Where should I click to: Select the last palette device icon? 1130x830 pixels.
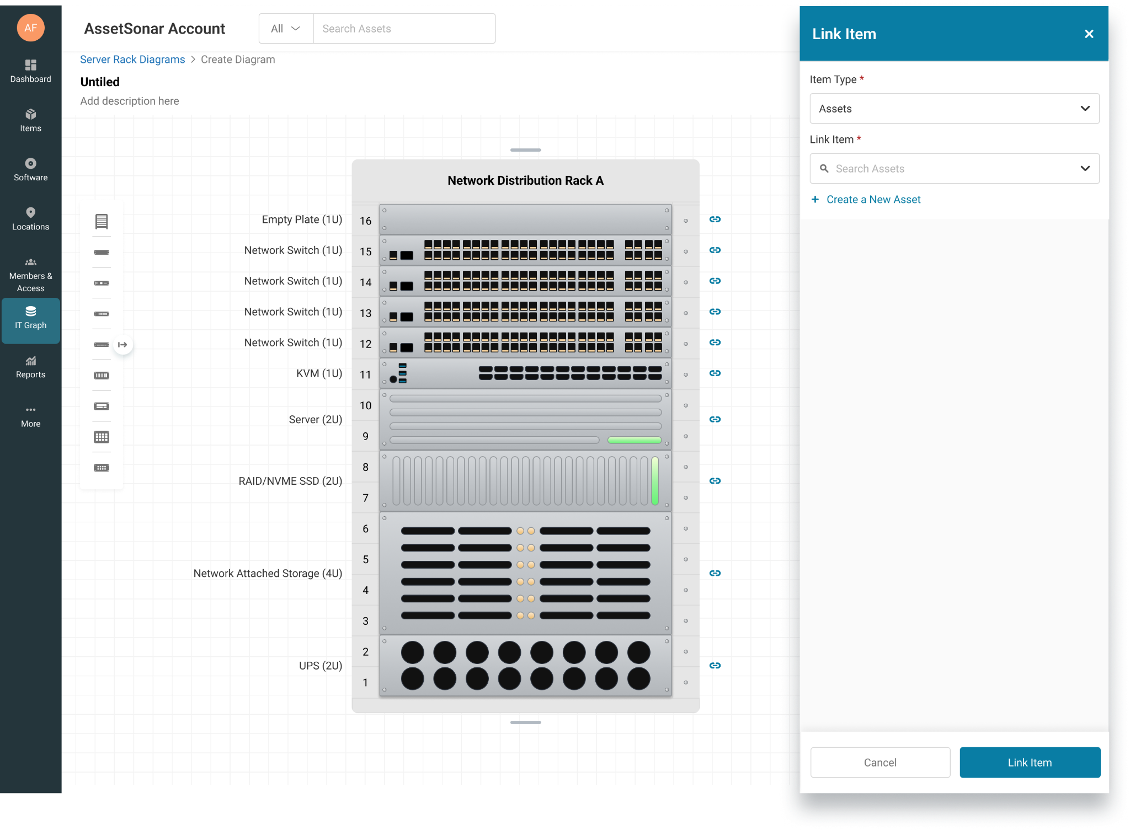point(102,468)
